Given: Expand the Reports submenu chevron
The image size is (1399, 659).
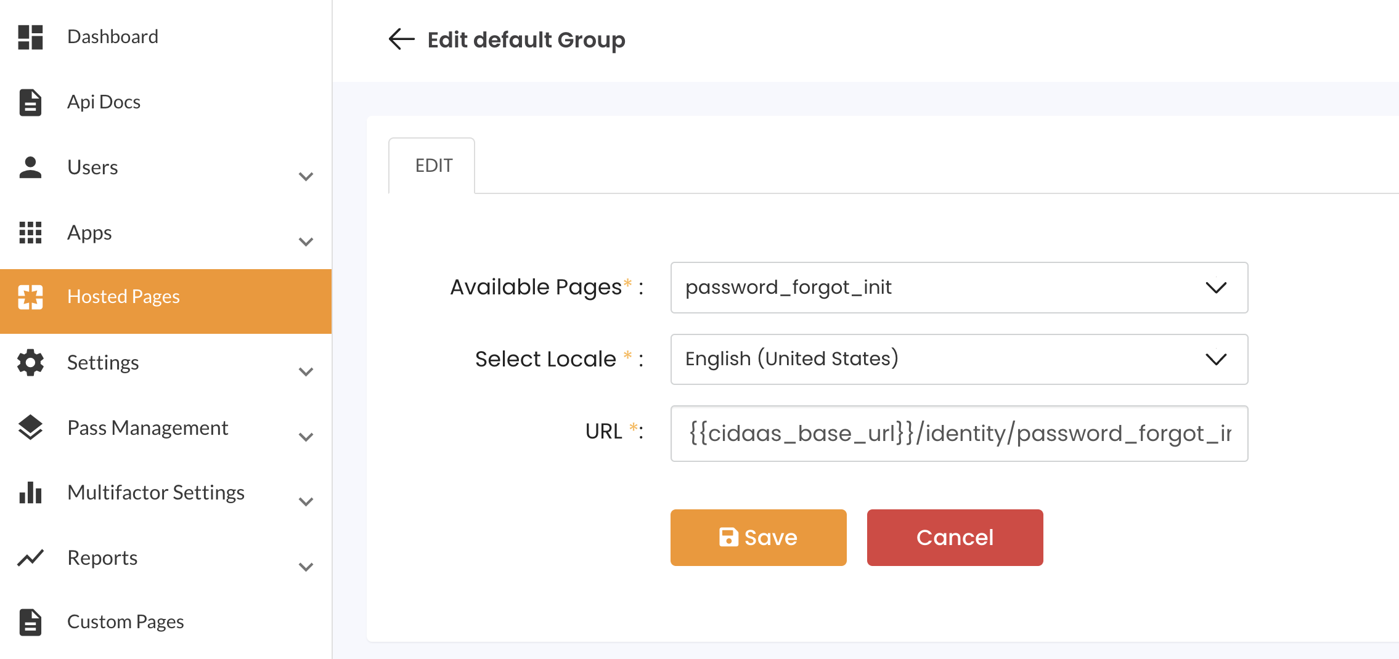Looking at the screenshot, I should 306,567.
